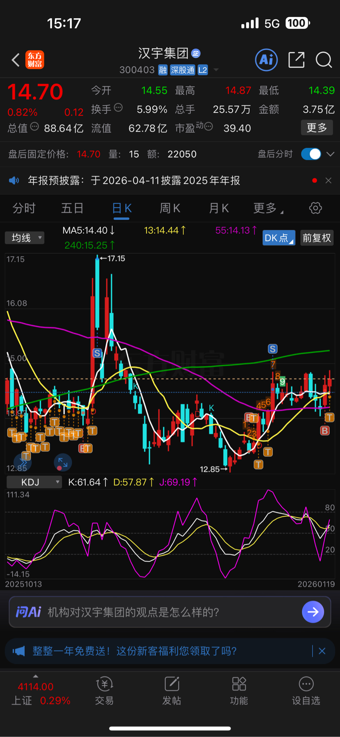This screenshot has height=737, width=340.
Task: Open the search magnifier icon
Action: tap(324, 60)
